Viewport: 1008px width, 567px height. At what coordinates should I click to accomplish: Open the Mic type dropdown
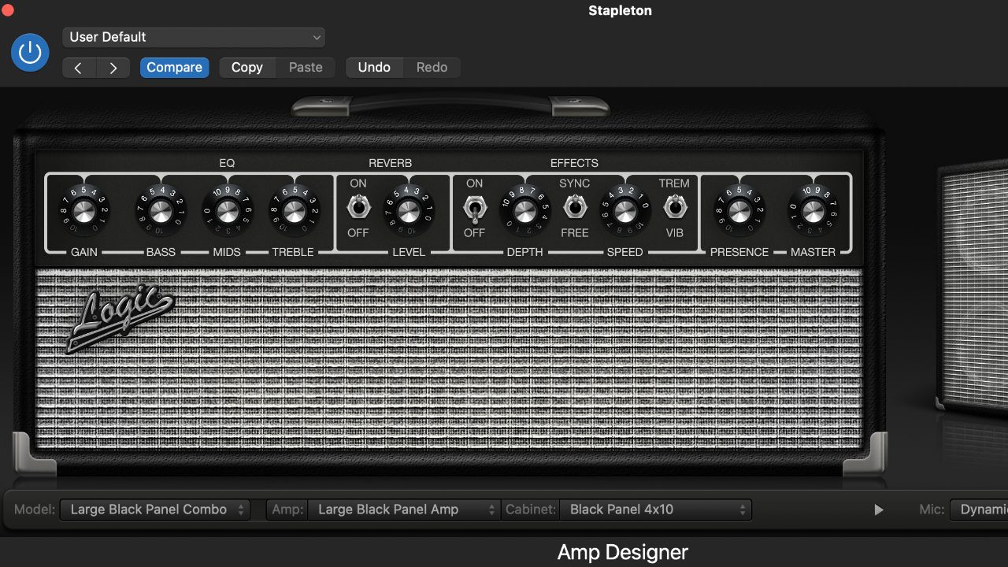pos(979,510)
